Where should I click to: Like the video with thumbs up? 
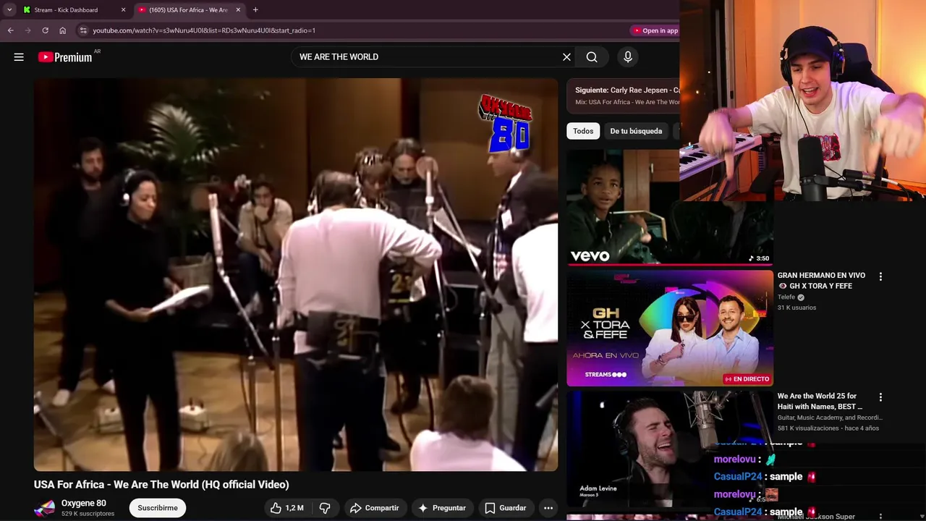tap(287, 508)
